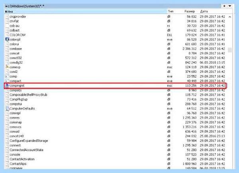Click the msc type cell of comexp
This screenshot has height=173, width=239.
[170, 67]
